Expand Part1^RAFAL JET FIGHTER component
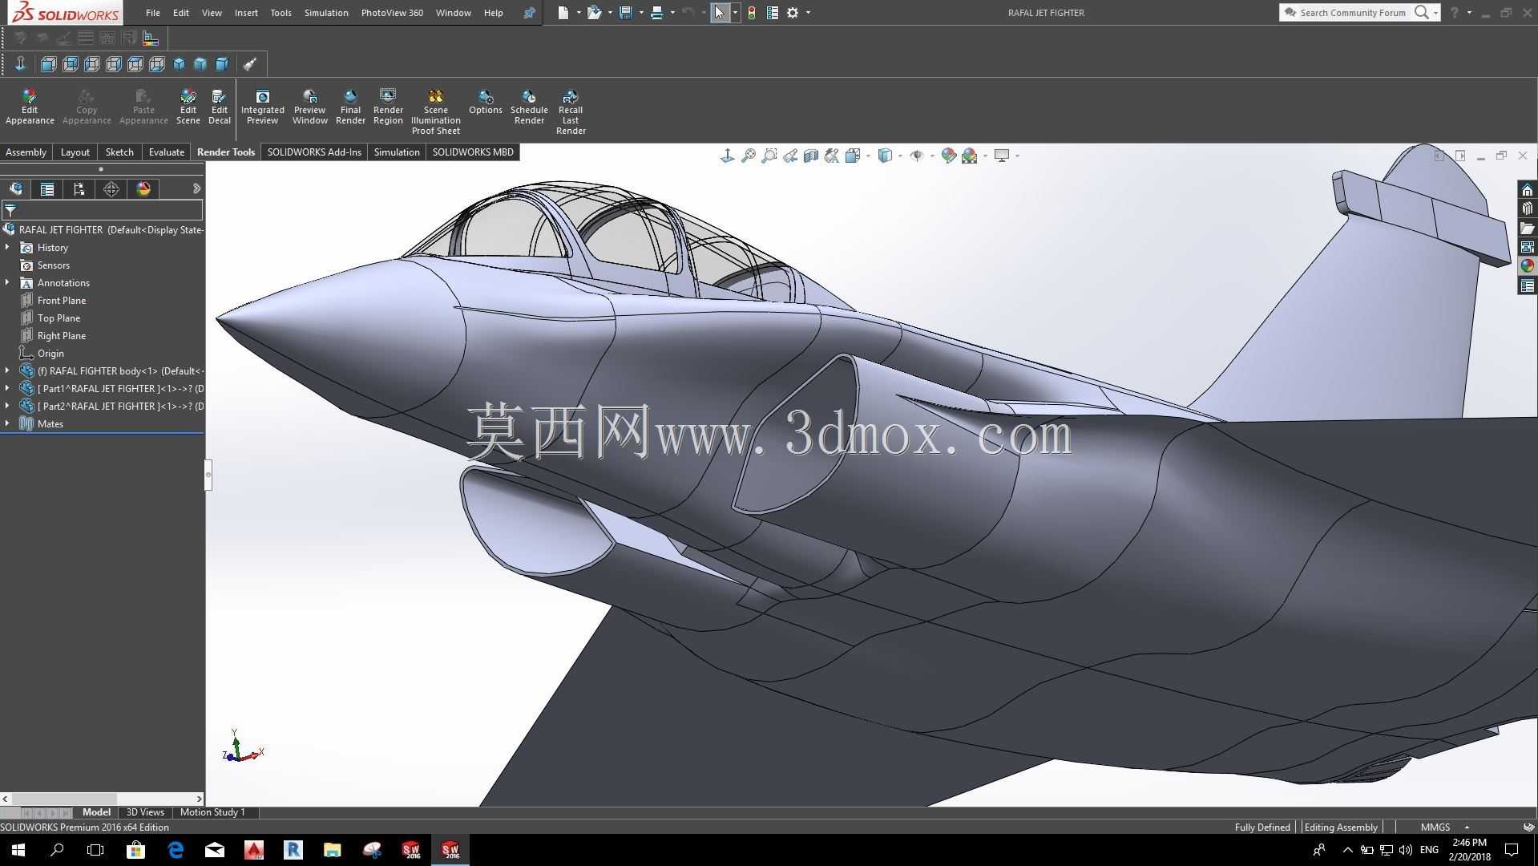 (x=7, y=389)
